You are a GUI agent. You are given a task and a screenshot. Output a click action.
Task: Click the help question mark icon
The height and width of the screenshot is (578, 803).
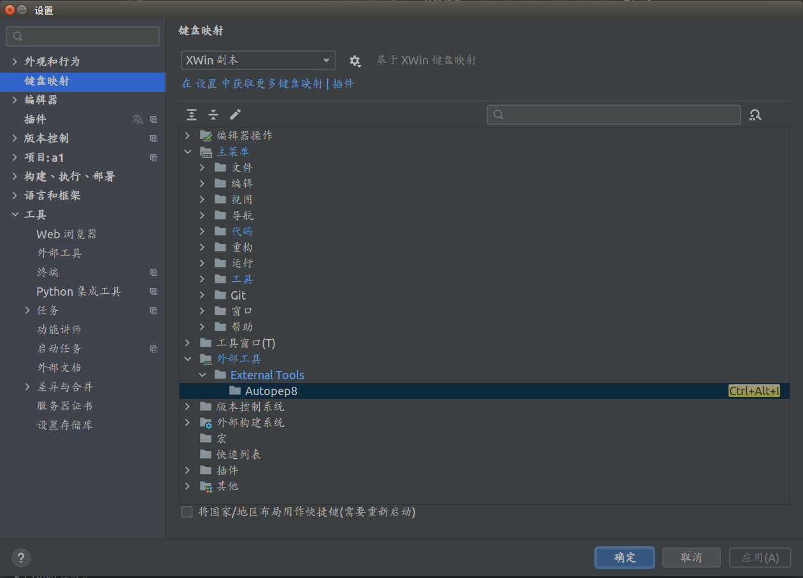(x=20, y=558)
